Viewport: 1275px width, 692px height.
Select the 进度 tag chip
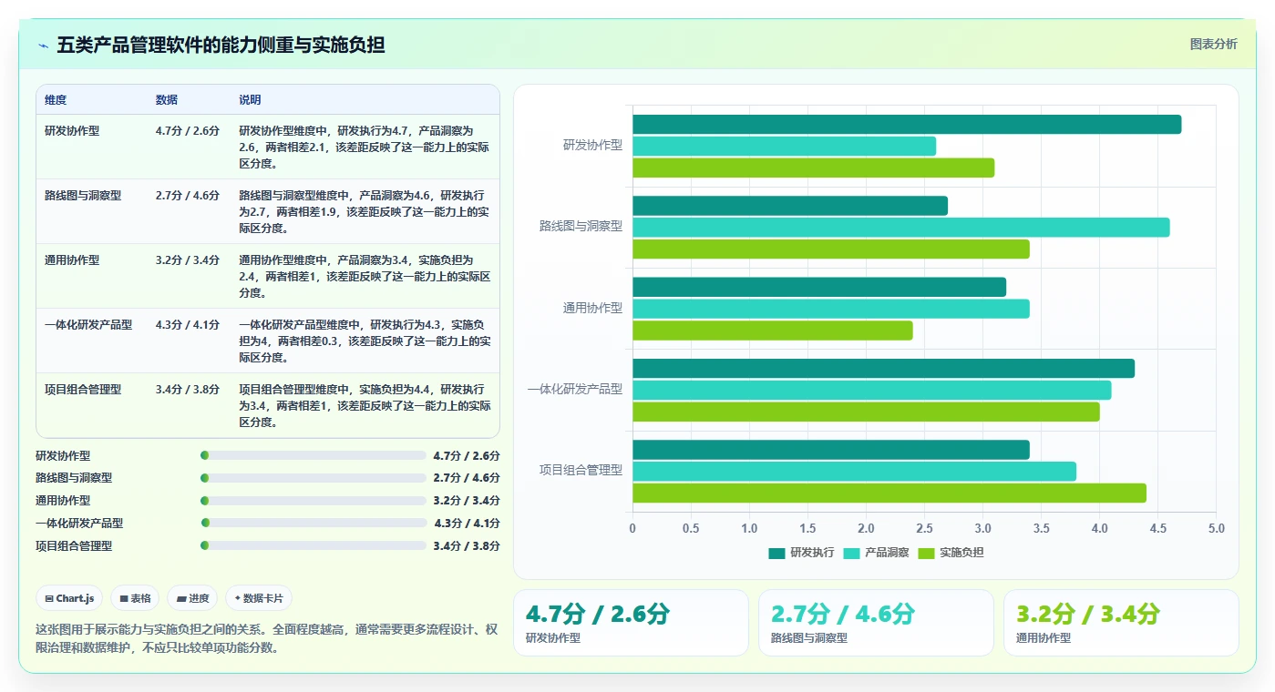[192, 598]
